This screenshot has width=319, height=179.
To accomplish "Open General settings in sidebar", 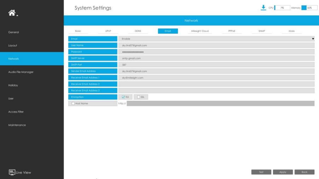I will coord(32,32).
